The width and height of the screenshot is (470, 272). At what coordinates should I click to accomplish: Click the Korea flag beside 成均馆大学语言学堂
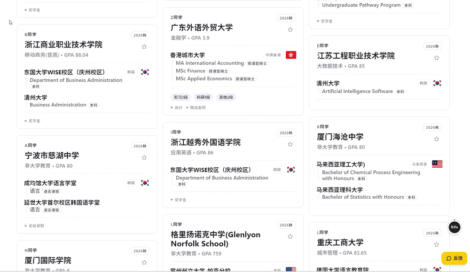point(145,183)
